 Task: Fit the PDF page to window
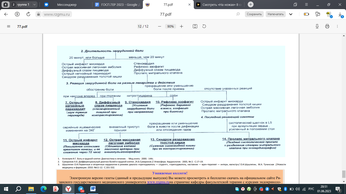(195, 26)
